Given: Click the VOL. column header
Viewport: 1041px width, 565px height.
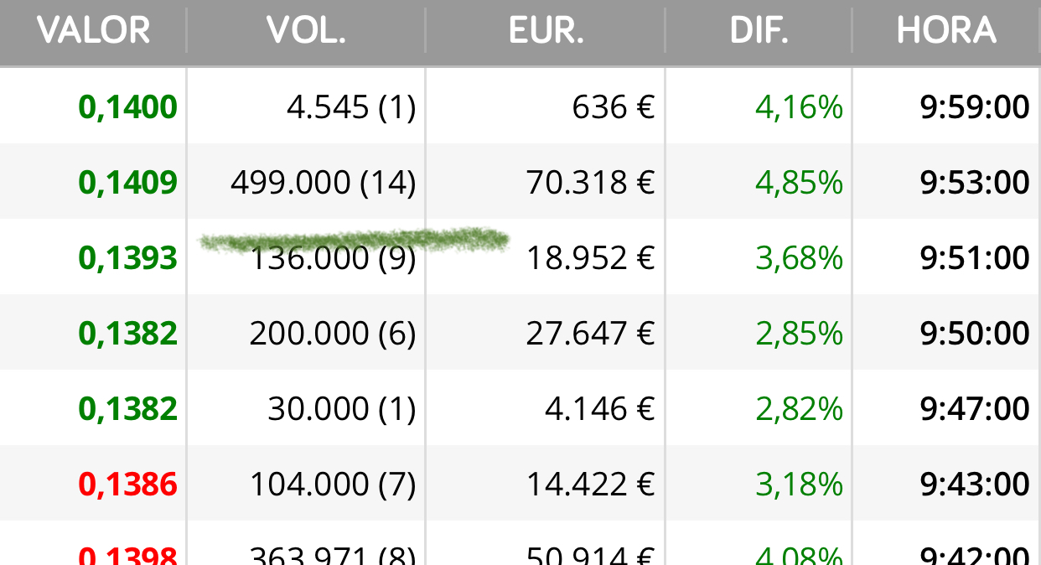Looking at the screenshot, I should (306, 31).
